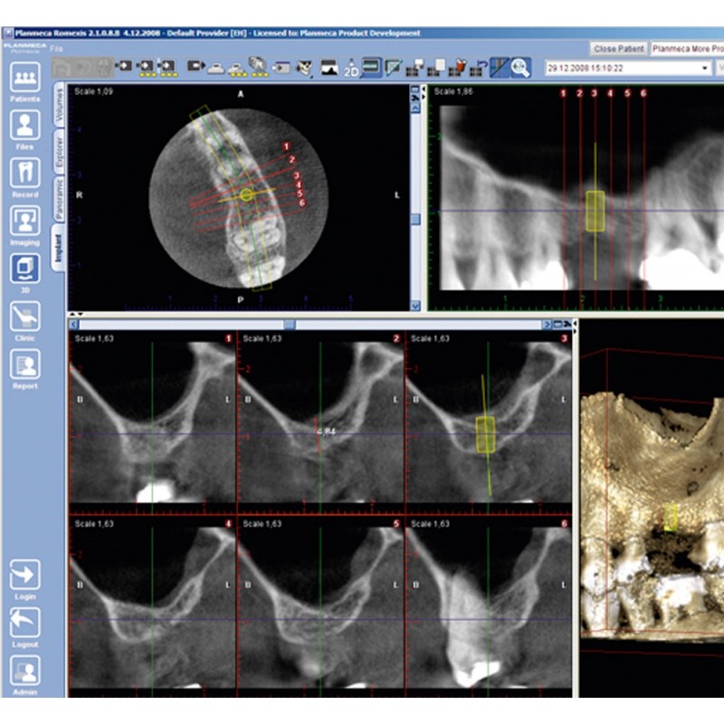Switch to the Volumes tab
The height and width of the screenshot is (724, 724).
(x=59, y=105)
